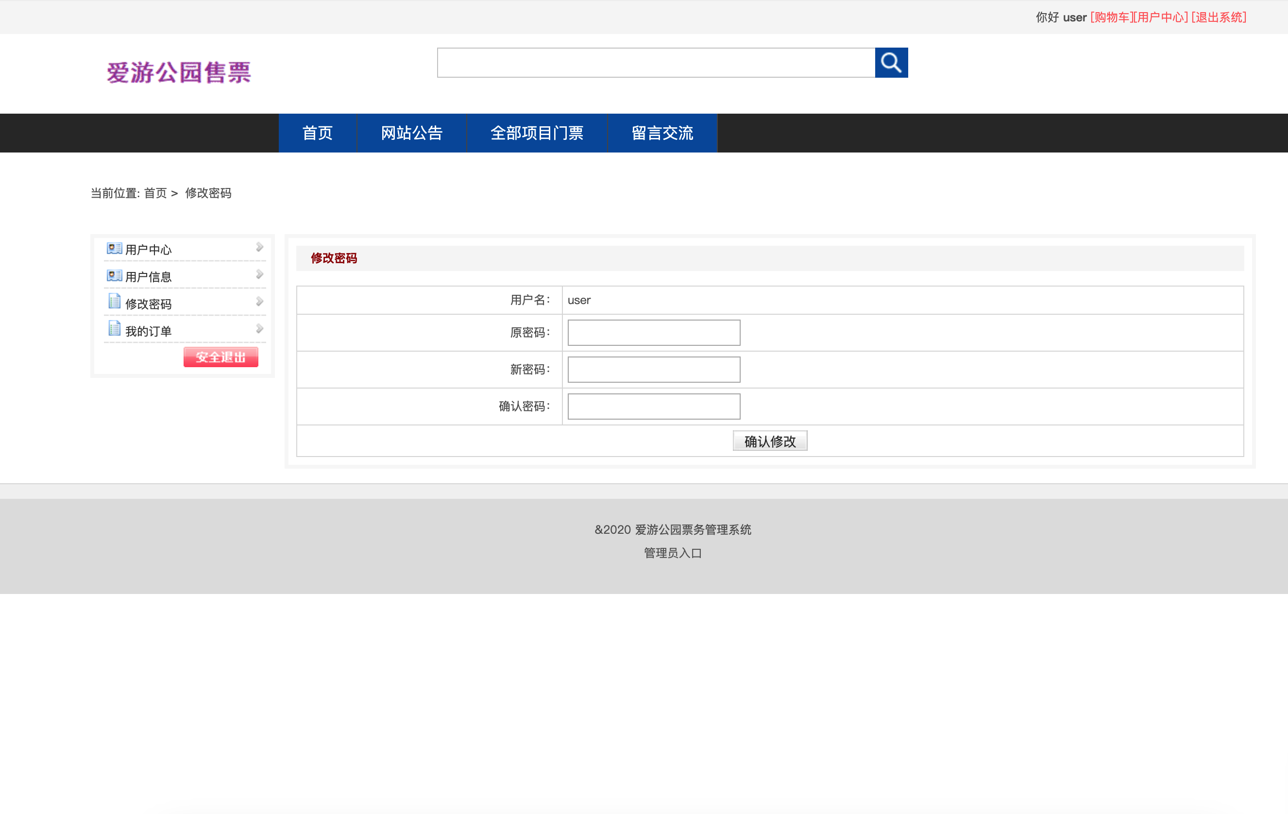The width and height of the screenshot is (1288, 814).
Task: Click arrow next to 修改密码 in sidebar
Action: click(259, 302)
